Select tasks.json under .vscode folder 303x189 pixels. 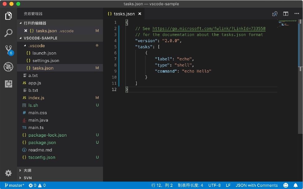pyautogui.click(x=60, y=68)
